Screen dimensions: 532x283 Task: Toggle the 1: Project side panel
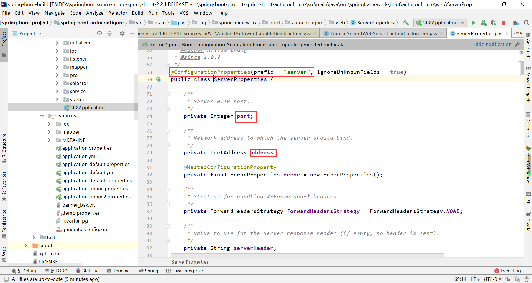click(4, 44)
